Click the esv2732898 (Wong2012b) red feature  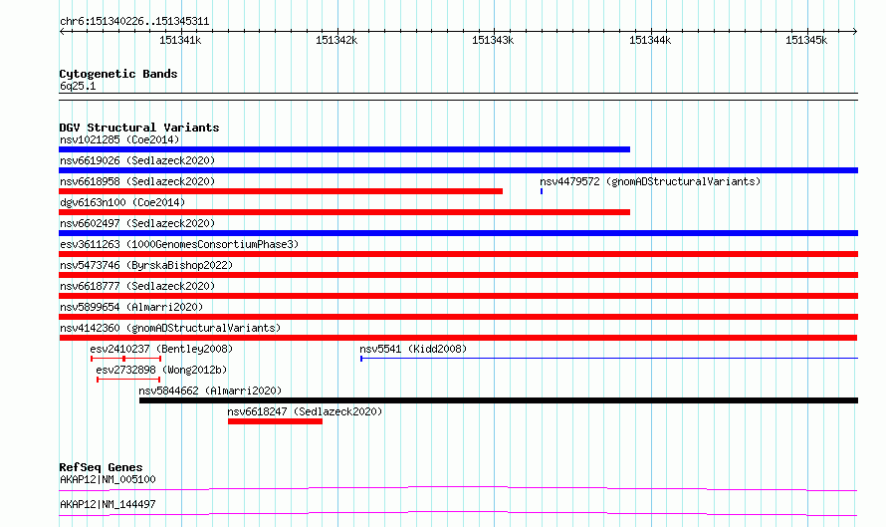[128, 380]
